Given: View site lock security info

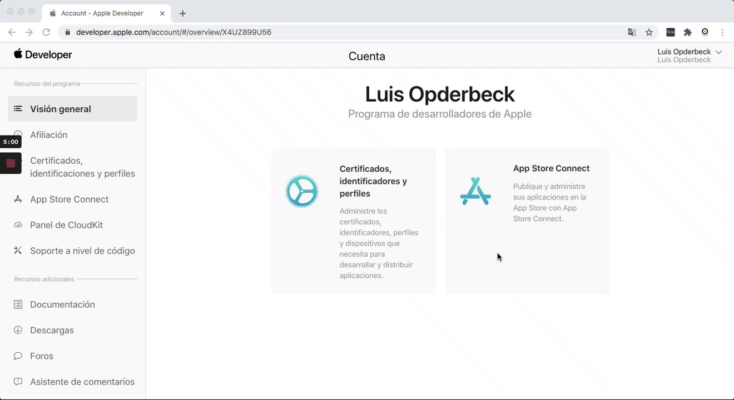Looking at the screenshot, I should (x=68, y=32).
